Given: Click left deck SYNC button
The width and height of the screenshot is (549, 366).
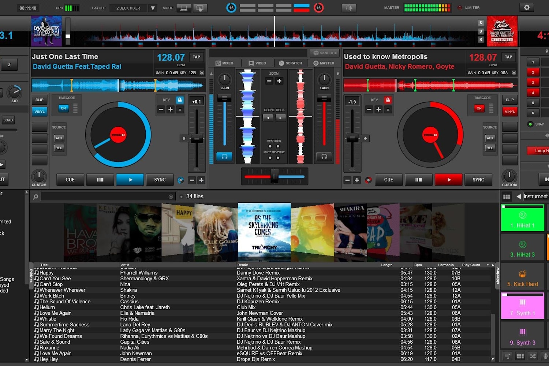Looking at the screenshot, I should point(160,180).
